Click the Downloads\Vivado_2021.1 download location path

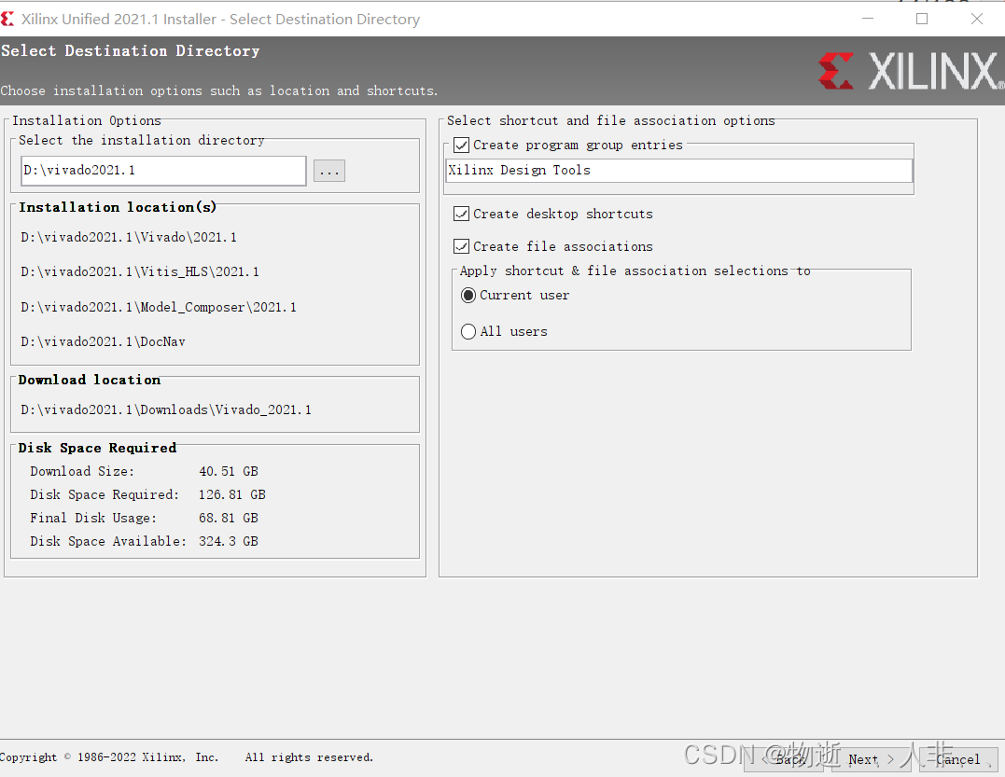tap(166, 410)
